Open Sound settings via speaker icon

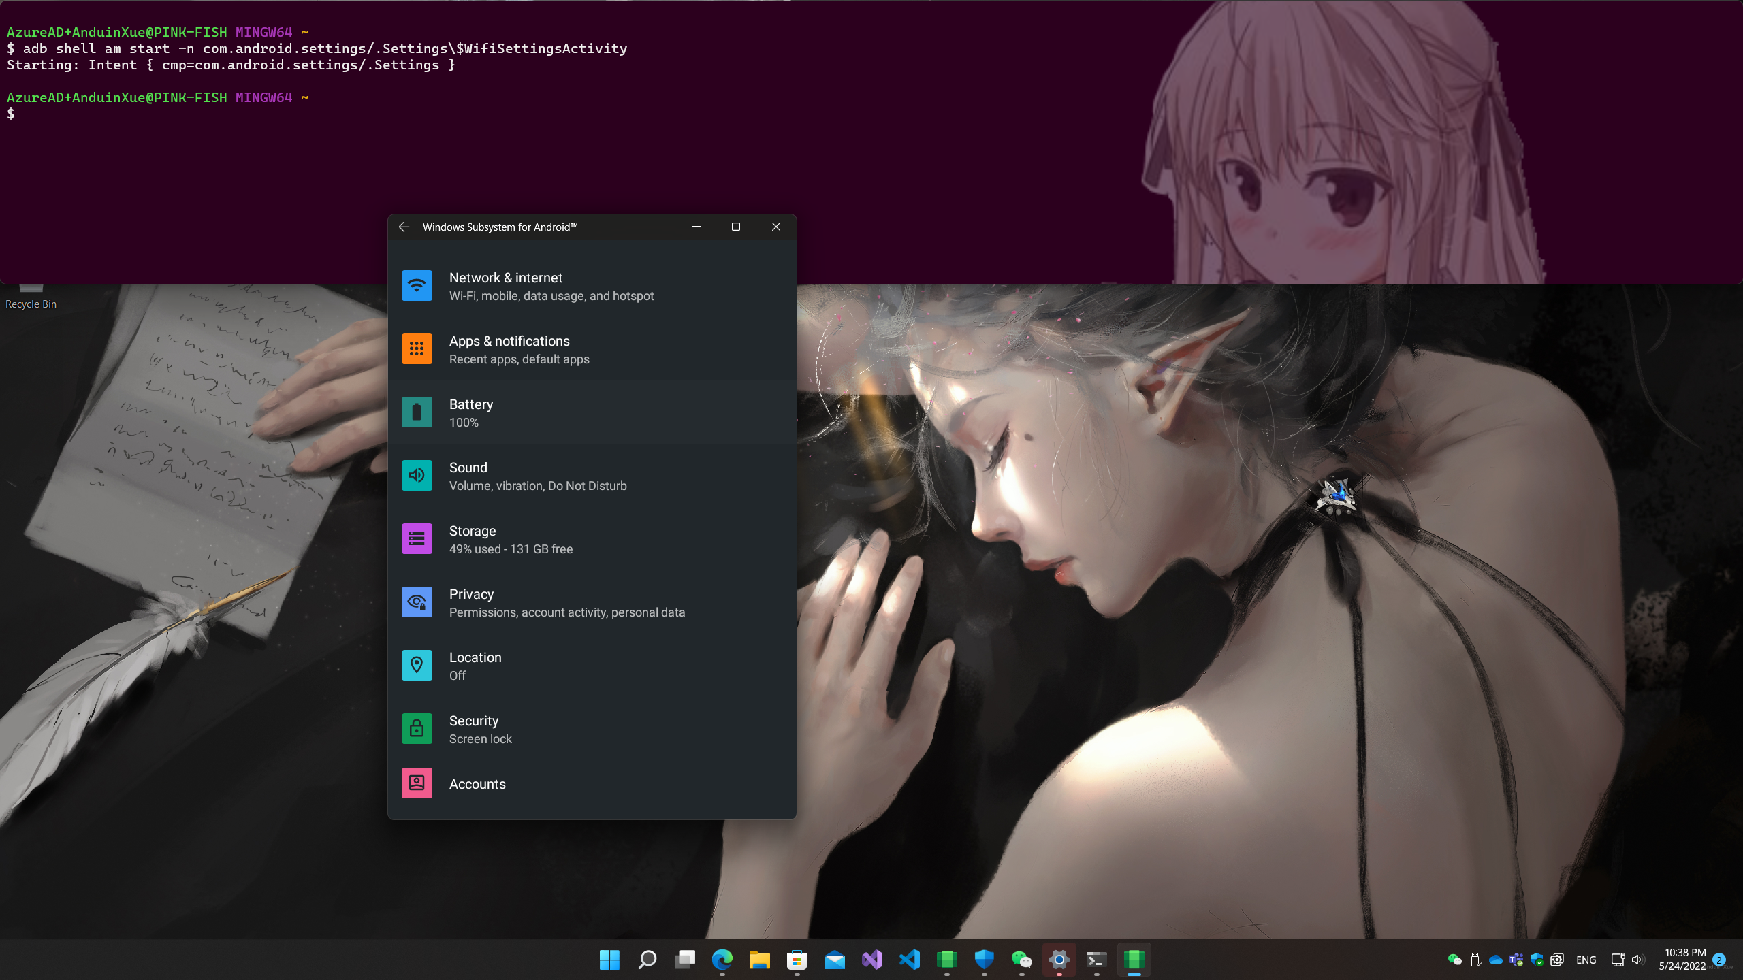[x=417, y=476]
